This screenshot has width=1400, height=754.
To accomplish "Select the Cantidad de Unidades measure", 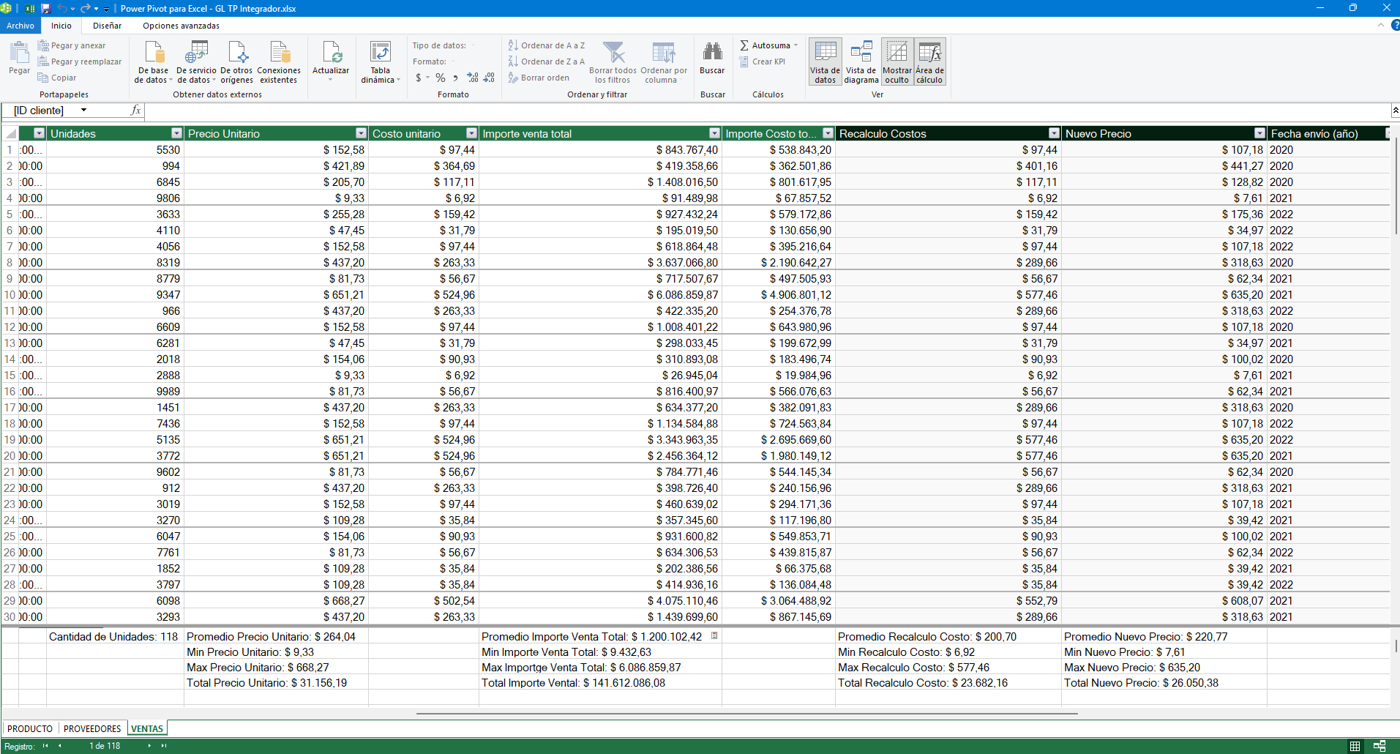I will coord(115,637).
